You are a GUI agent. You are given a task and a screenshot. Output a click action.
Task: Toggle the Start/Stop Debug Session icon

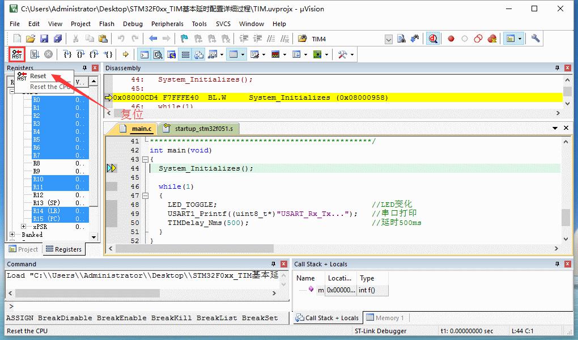(433, 39)
